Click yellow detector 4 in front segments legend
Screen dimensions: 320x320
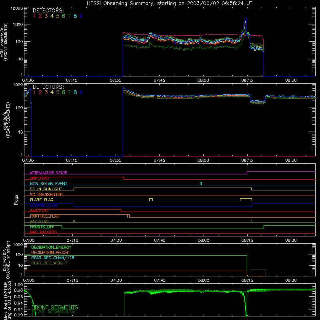point(52,16)
